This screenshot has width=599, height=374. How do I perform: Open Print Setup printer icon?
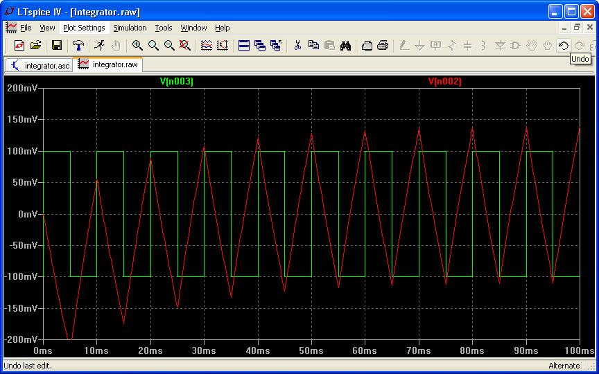click(367, 46)
